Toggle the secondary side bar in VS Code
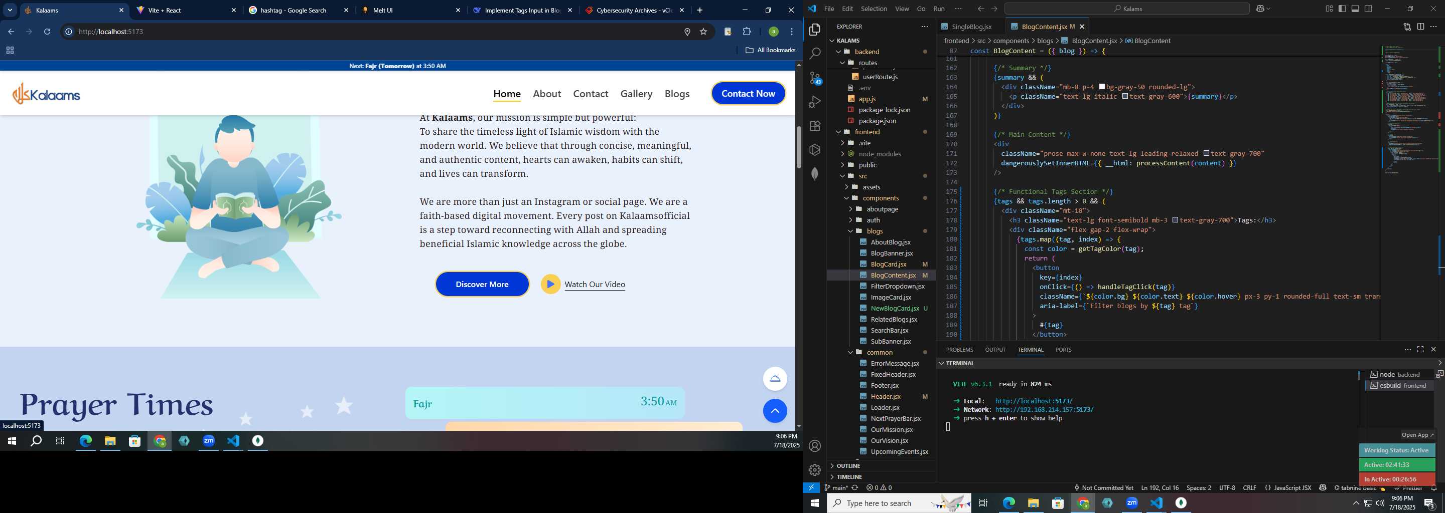The image size is (1445, 513). click(1368, 9)
